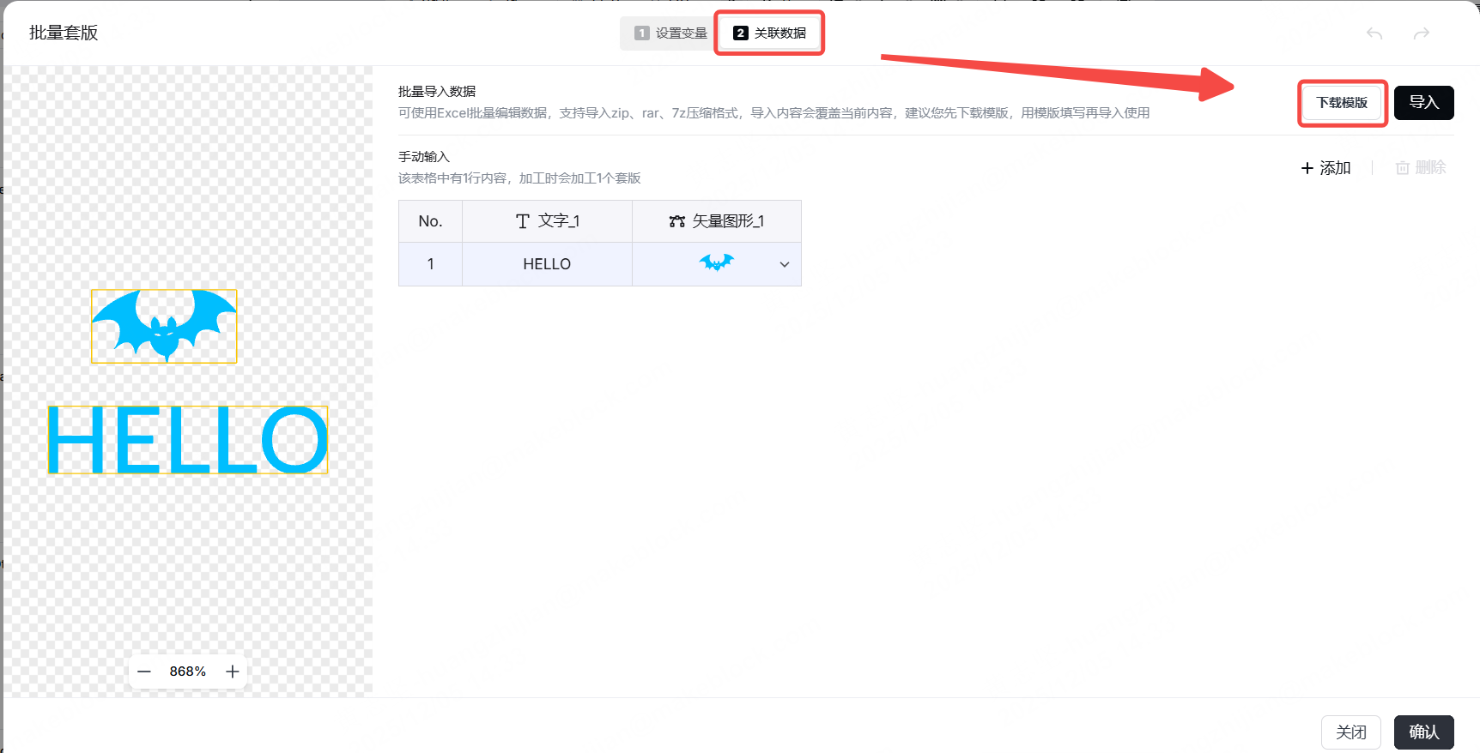Confirm with the 确认 button

click(x=1423, y=732)
